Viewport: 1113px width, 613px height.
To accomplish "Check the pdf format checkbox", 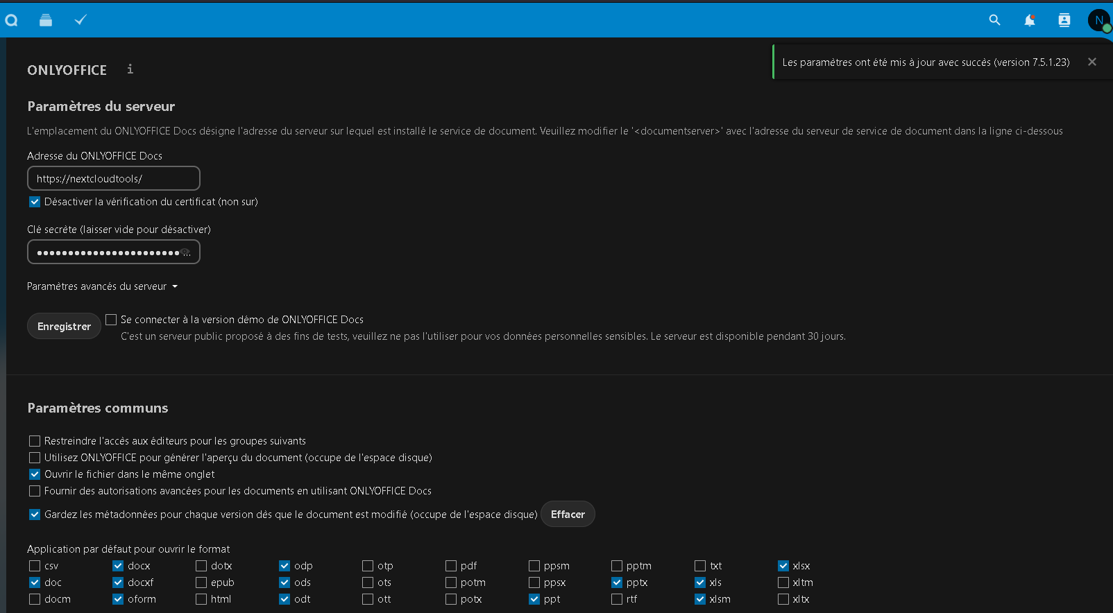I will click(451, 566).
